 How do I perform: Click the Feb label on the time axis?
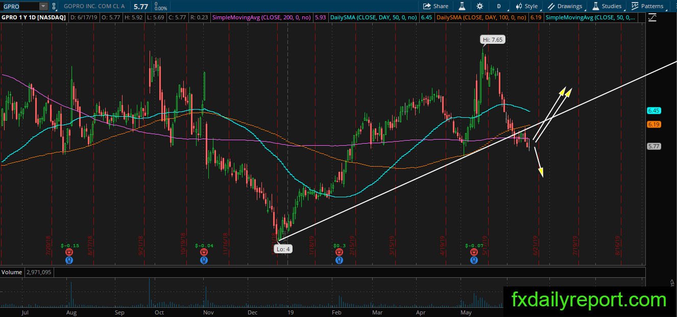pos(336,312)
